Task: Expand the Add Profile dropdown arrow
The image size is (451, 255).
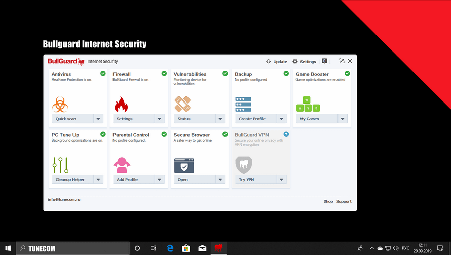Action: pos(159,179)
